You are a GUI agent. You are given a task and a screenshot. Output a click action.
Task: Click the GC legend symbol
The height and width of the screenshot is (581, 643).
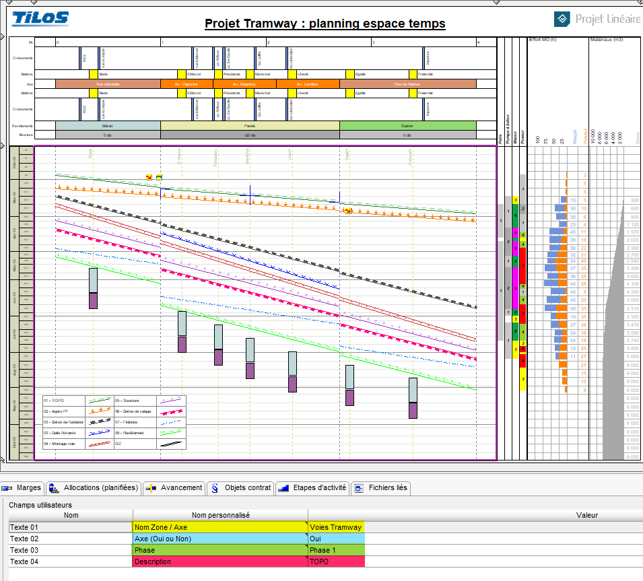click(x=171, y=444)
